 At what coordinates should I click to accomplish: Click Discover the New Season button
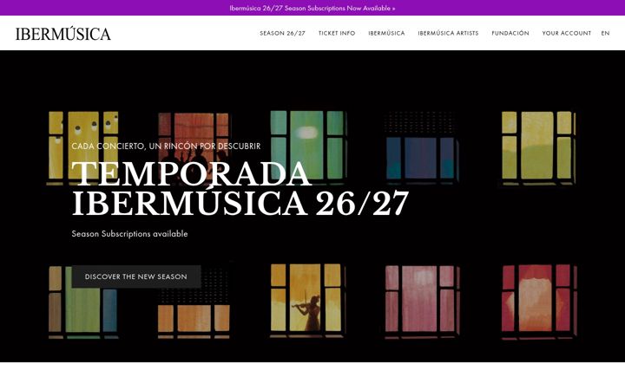click(x=136, y=276)
